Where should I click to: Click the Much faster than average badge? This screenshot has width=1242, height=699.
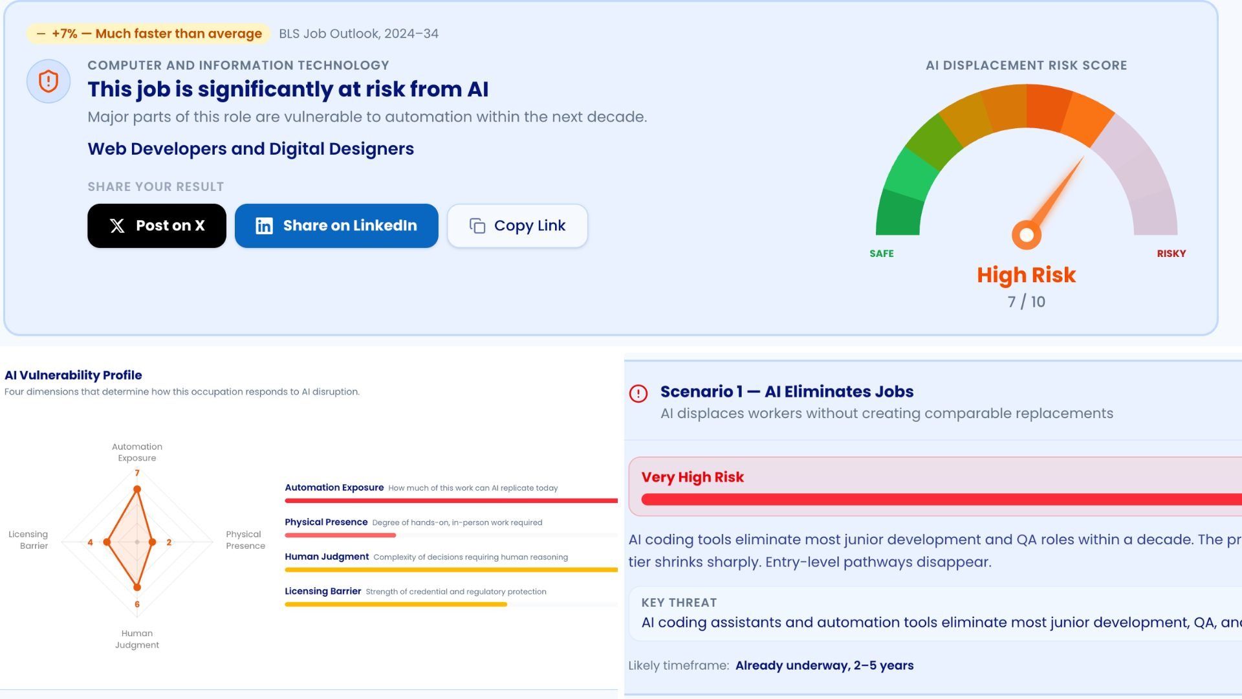tap(149, 34)
